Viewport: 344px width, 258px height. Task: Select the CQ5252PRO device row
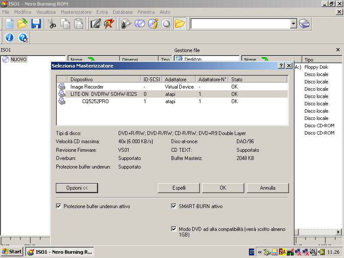(x=172, y=101)
